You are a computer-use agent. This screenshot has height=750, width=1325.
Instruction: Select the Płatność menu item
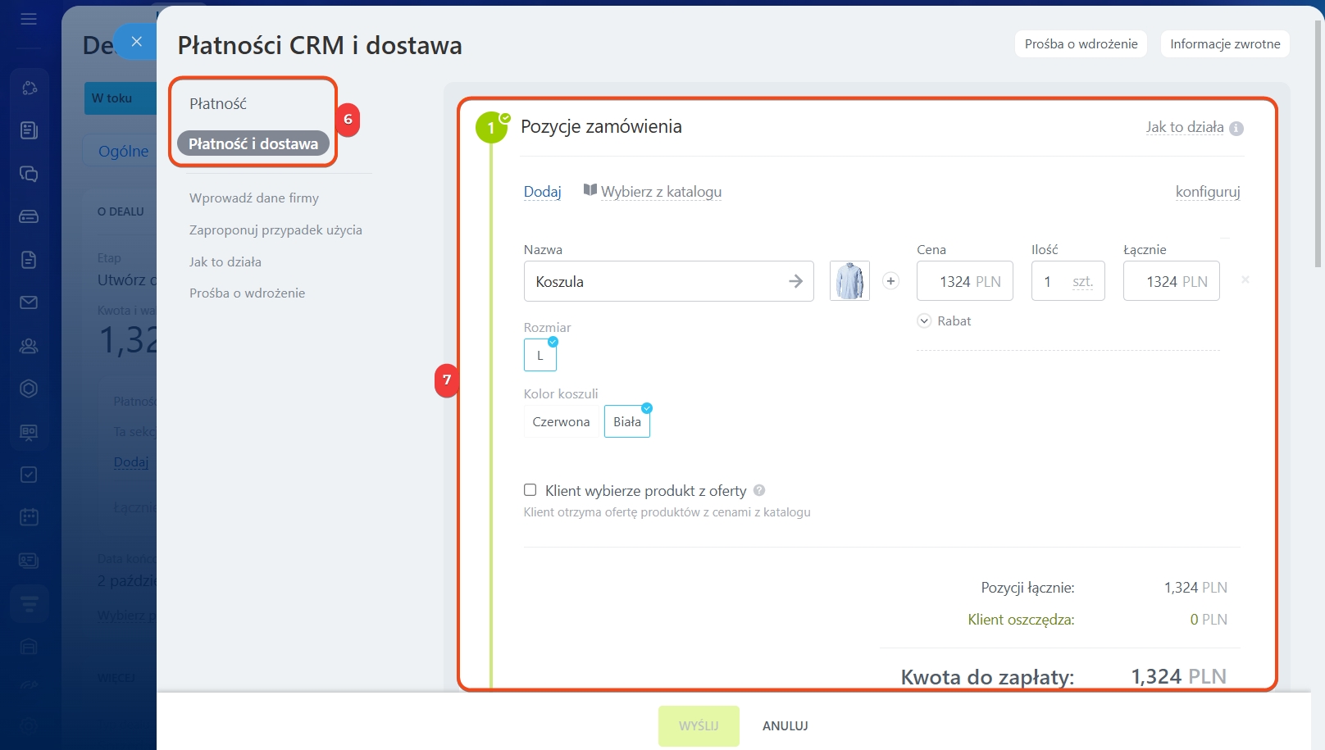218,104
